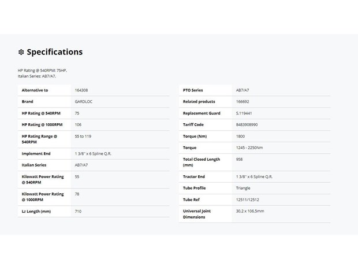Click the 'PTO Series' label
This screenshot has width=358, height=269.
click(x=193, y=90)
